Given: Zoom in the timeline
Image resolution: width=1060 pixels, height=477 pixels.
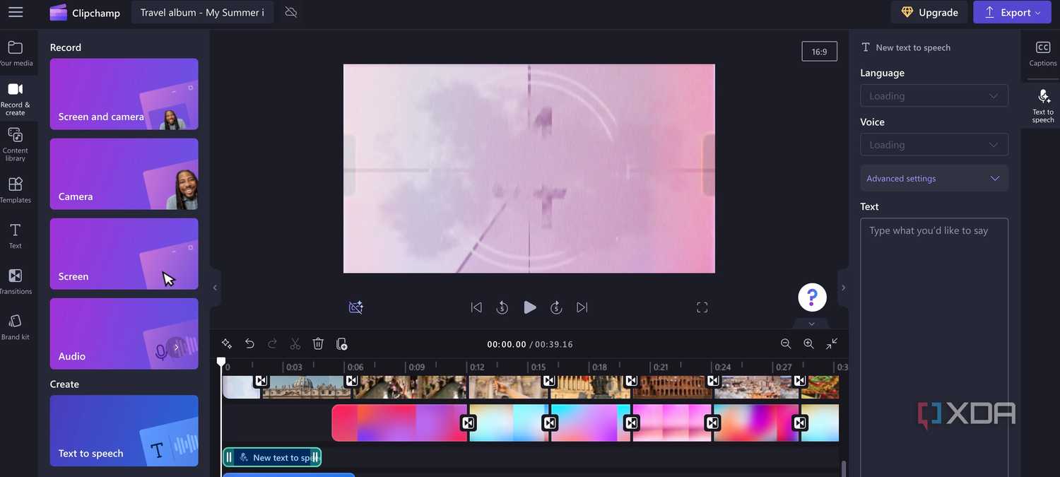Looking at the screenshot, I should coord(808,343).
